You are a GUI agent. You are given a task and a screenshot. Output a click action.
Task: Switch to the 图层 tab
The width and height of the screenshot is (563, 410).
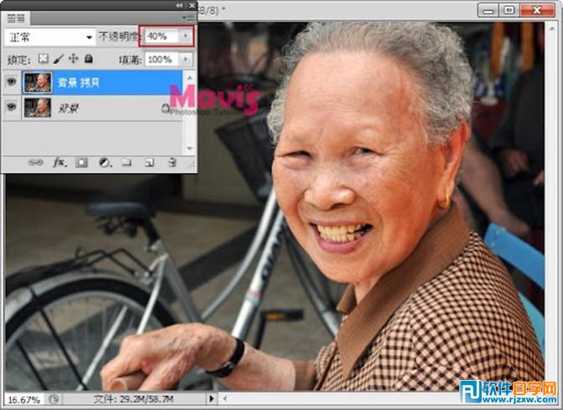pos(16,18)
